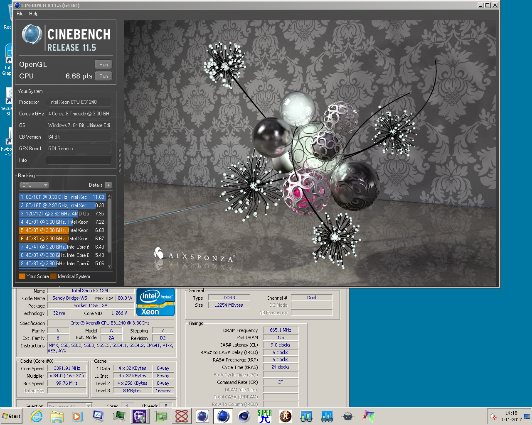Click the green graphics card taskbar icon
This screenshot has width=532, height=425.
pos(160,416)
